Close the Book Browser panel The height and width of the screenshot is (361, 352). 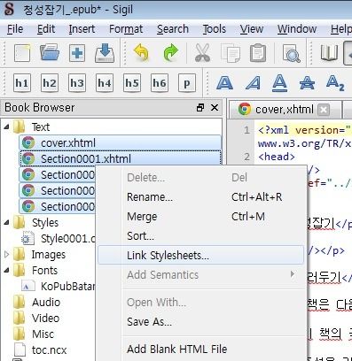[x=215, y=108]
